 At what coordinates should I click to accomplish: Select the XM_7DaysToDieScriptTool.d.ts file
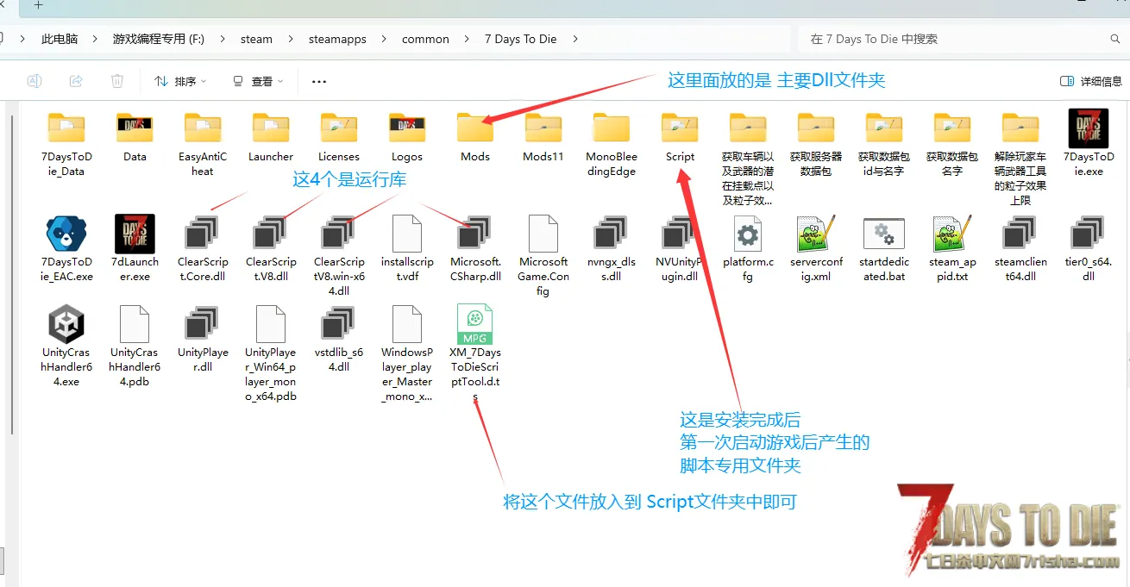(474, 325)
